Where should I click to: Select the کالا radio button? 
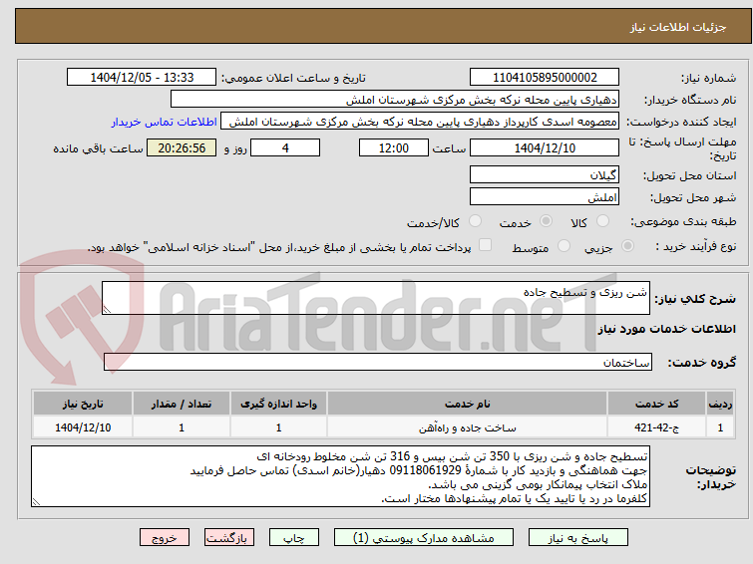602,221
